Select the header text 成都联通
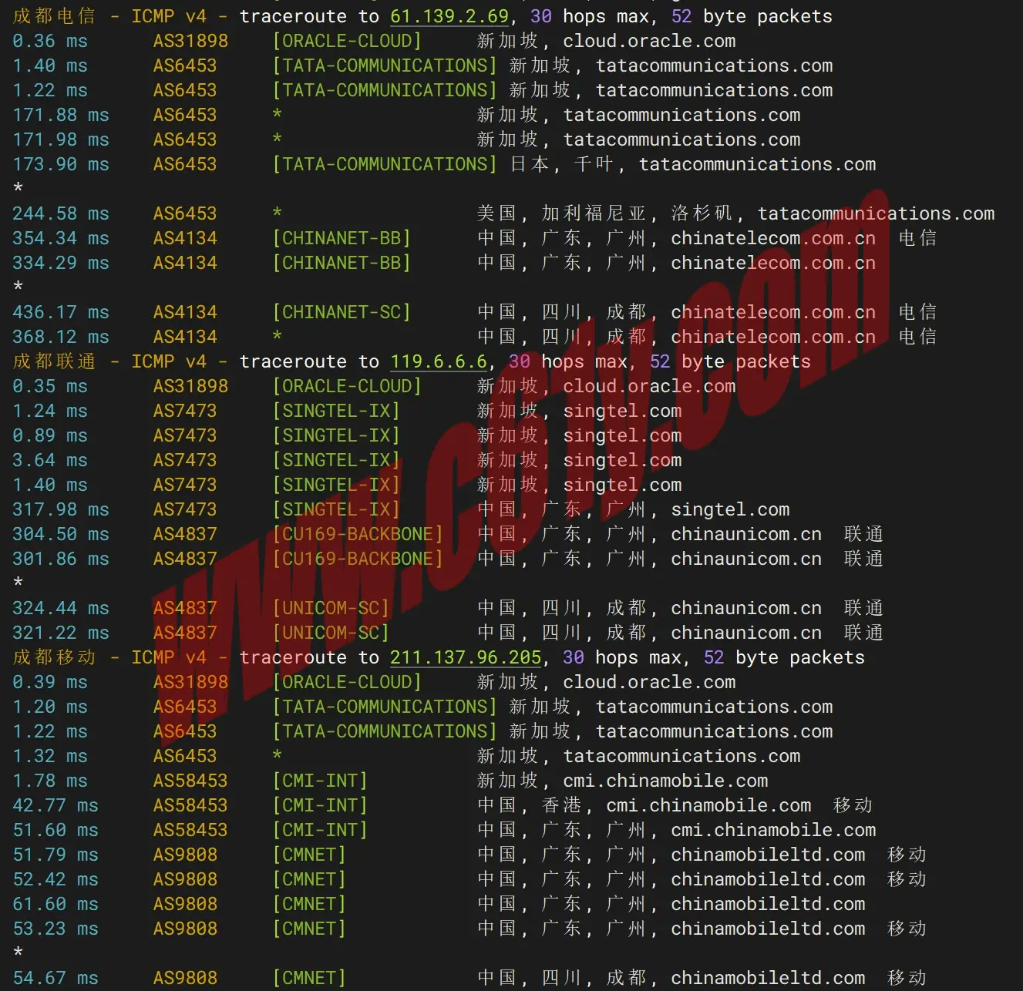 (x=54, y=361)
